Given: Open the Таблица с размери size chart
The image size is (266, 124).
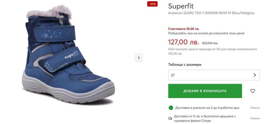Looking at the screenshot, I should tap(185, 65).
